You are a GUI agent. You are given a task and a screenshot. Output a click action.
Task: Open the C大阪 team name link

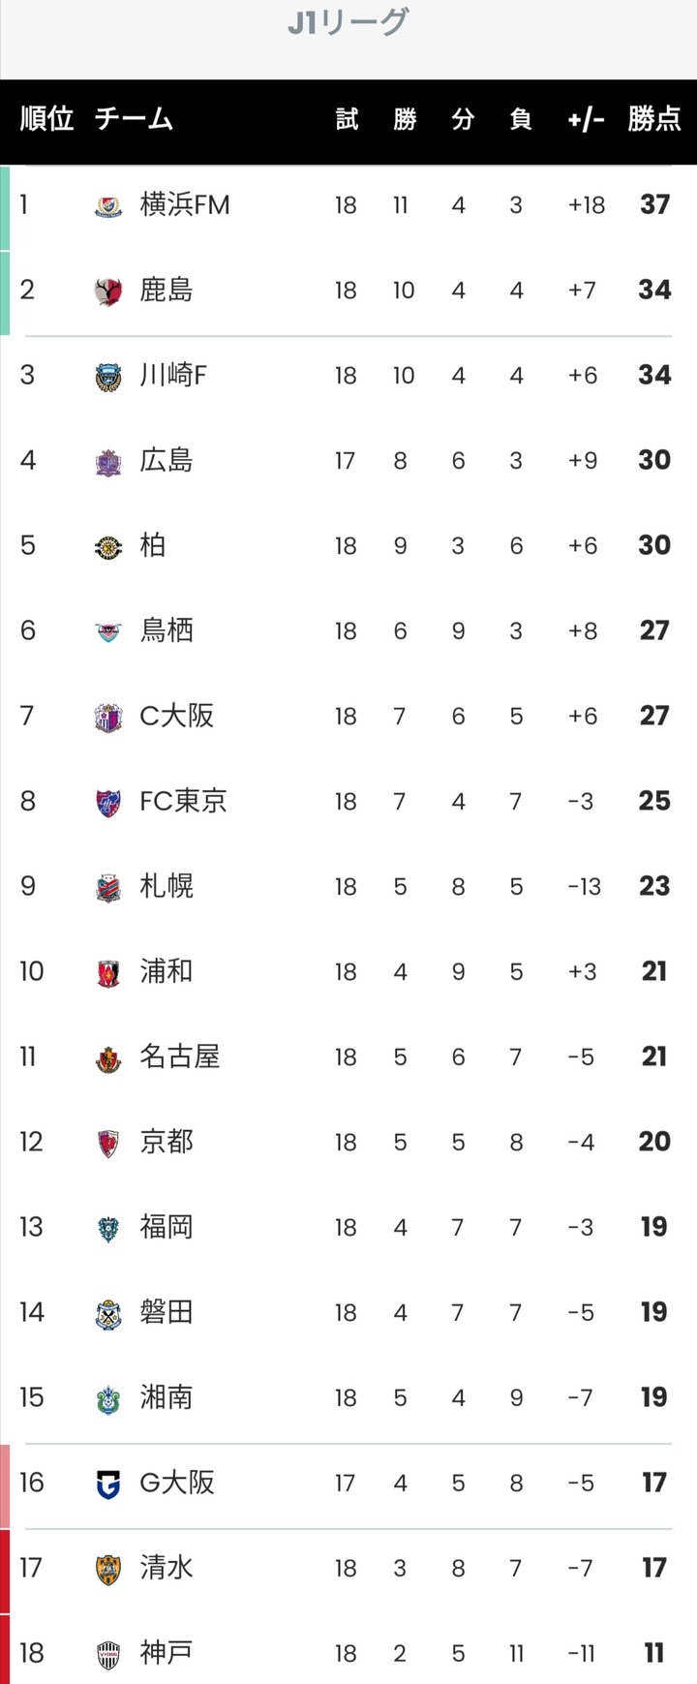tap(177, 716)
